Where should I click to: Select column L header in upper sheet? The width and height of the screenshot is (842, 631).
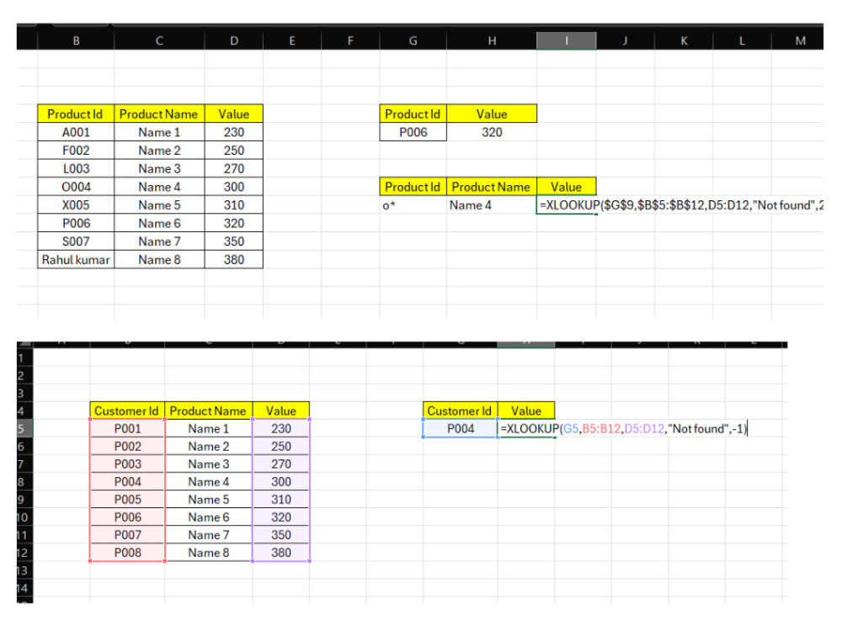[x=742, y=40]
